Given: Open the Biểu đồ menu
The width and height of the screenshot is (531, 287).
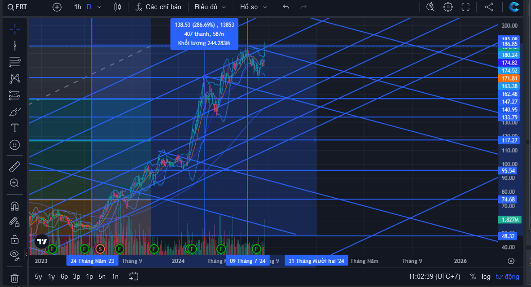Looking at the screenshot, I should [206, 7].
